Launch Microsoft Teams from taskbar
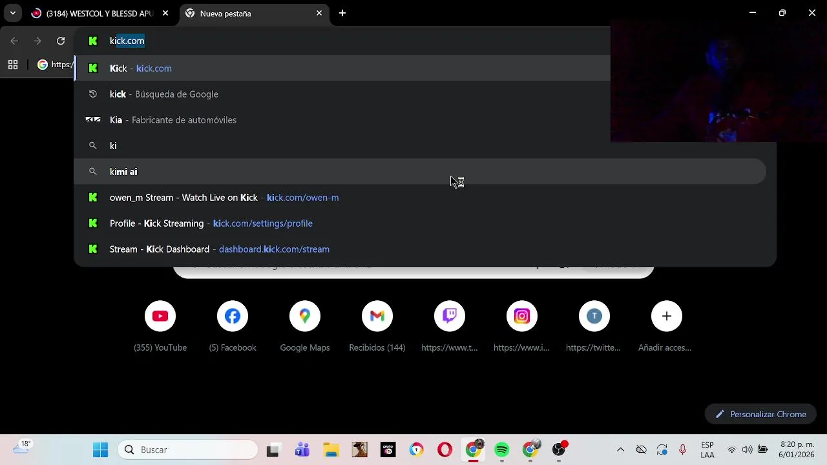Viewport: 827px width, 465px height. [x=302, y=449]
